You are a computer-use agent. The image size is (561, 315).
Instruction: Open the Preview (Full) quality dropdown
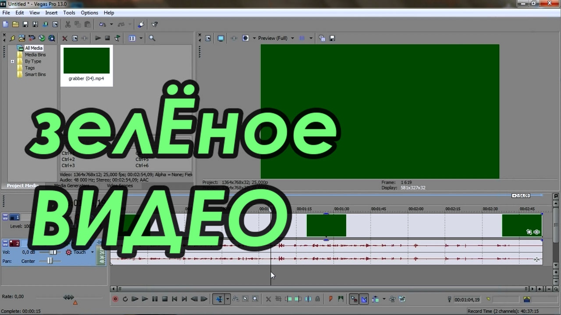(293, 38)
